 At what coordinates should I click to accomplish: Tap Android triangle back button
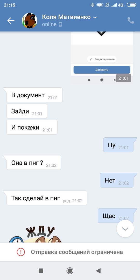[98, 271]
